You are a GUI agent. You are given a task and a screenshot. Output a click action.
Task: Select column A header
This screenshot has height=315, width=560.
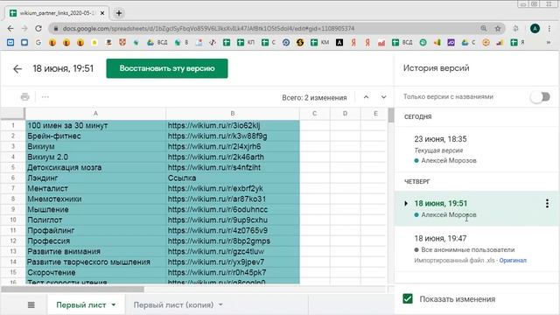pyautogui.click(x=95, y=114)
